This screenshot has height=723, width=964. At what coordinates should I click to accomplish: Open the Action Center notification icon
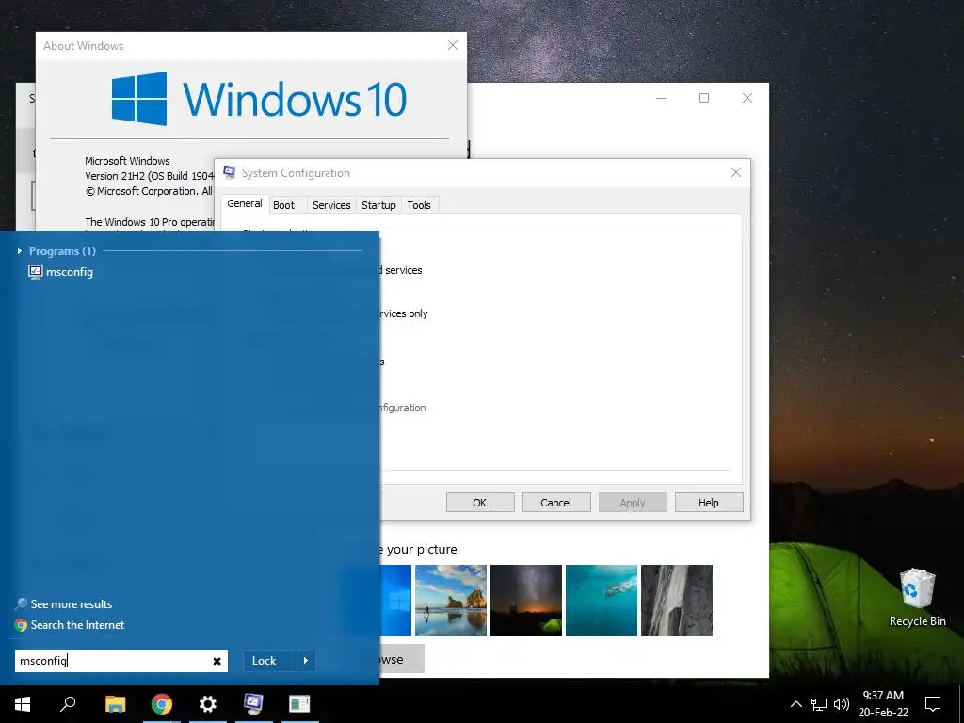coord(933,704)
